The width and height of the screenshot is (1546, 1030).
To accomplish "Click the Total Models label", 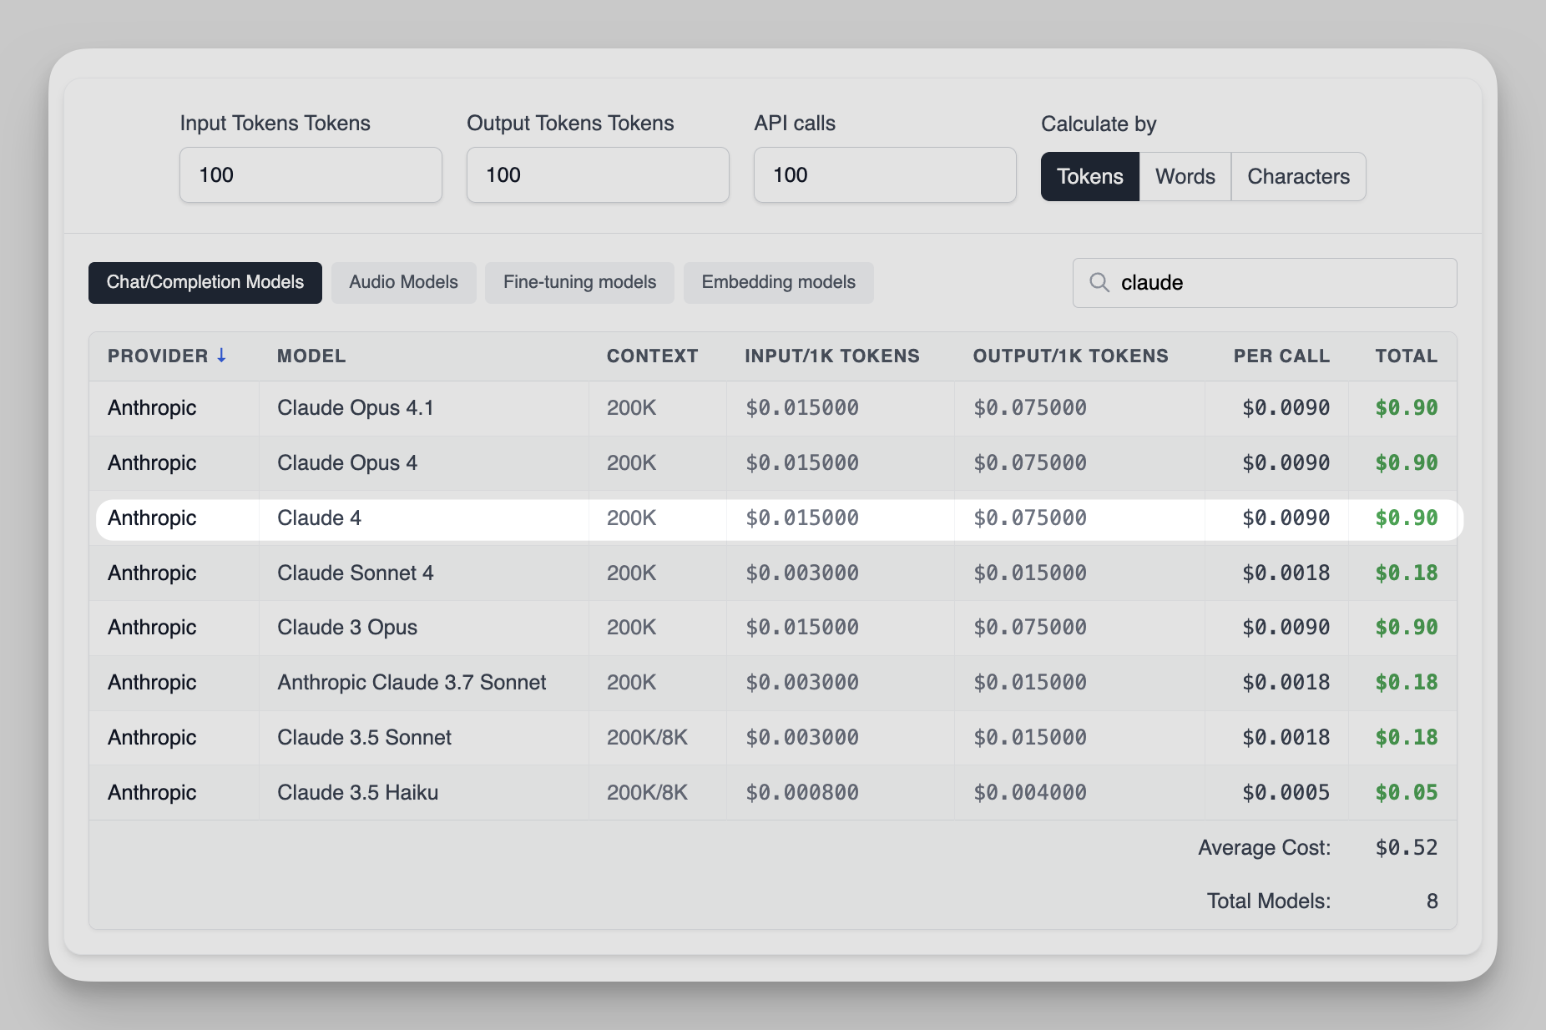I will click(1268, 901).
